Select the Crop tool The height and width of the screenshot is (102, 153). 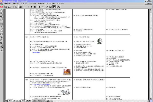[x=2, y=20]
